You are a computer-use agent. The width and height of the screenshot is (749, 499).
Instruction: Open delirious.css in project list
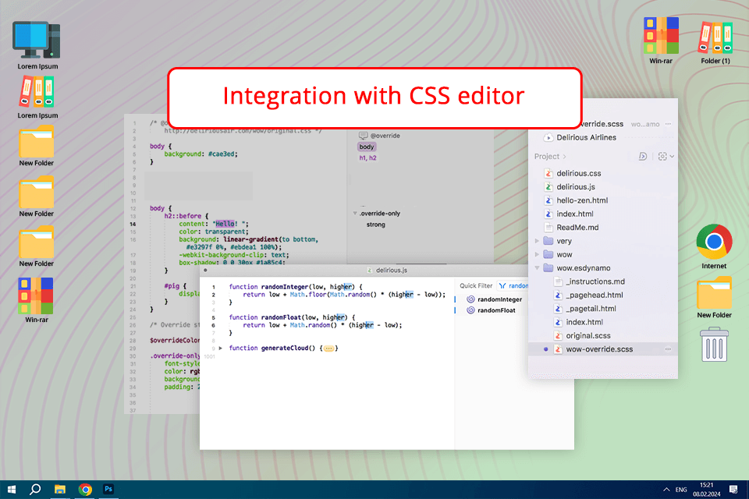pyautogui.click(x=578, y=173)
